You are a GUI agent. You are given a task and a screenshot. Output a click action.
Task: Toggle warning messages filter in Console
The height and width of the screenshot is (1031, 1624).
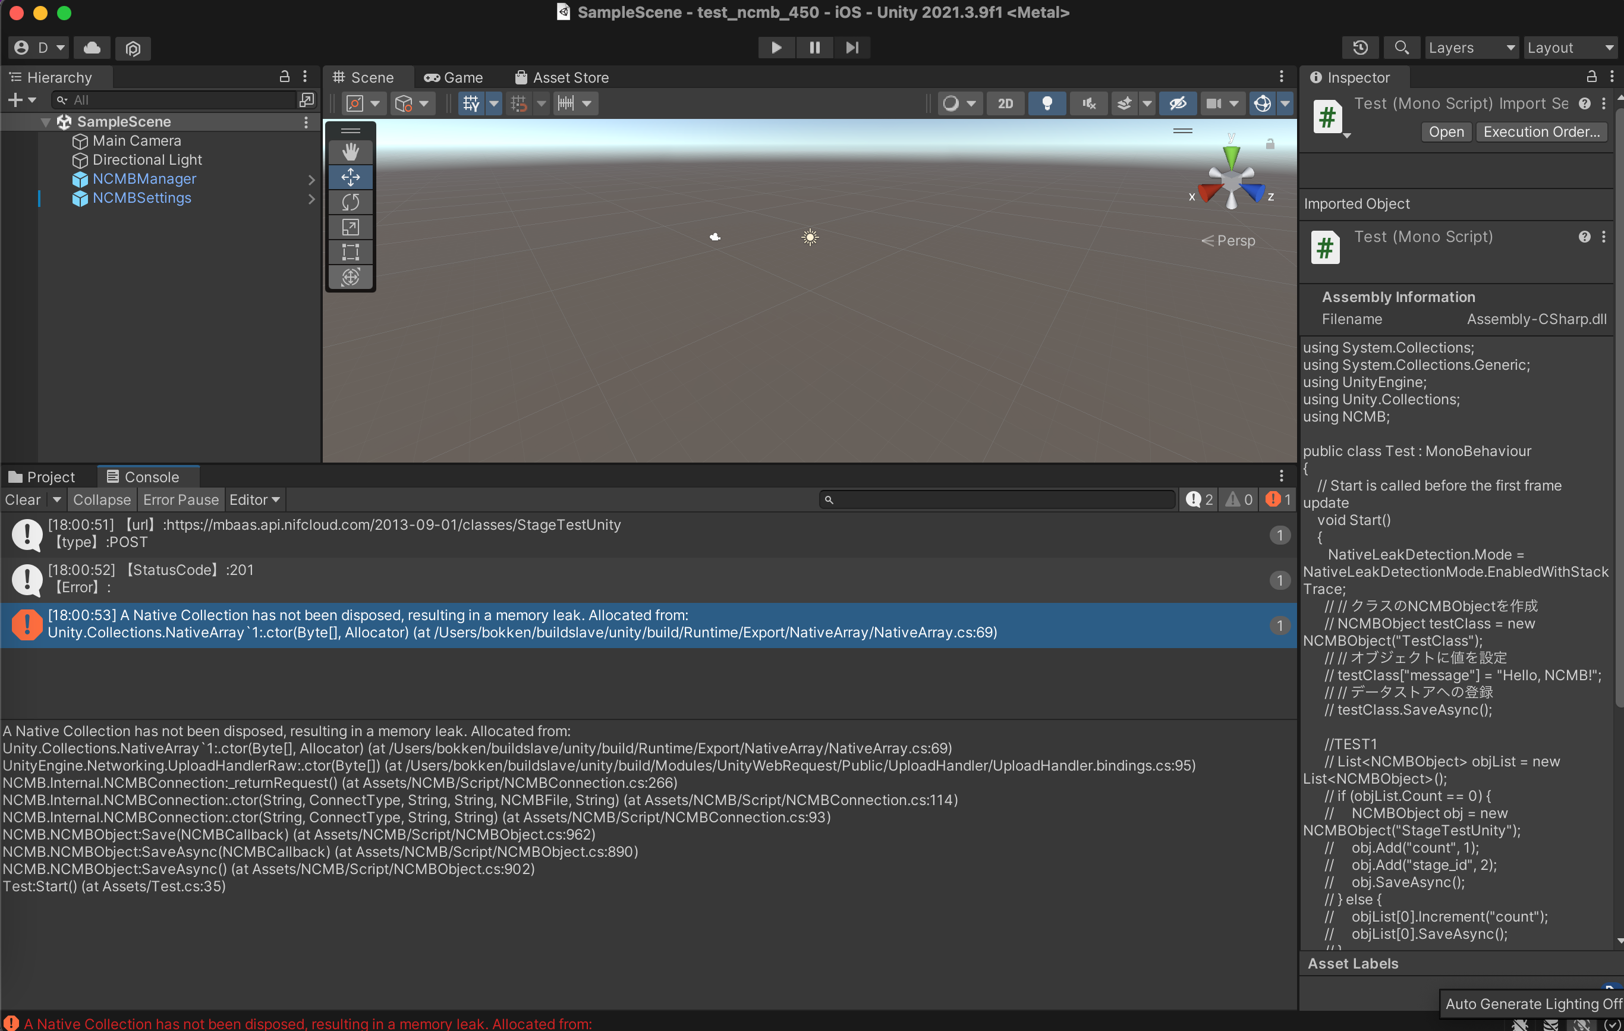point(1238,499)
